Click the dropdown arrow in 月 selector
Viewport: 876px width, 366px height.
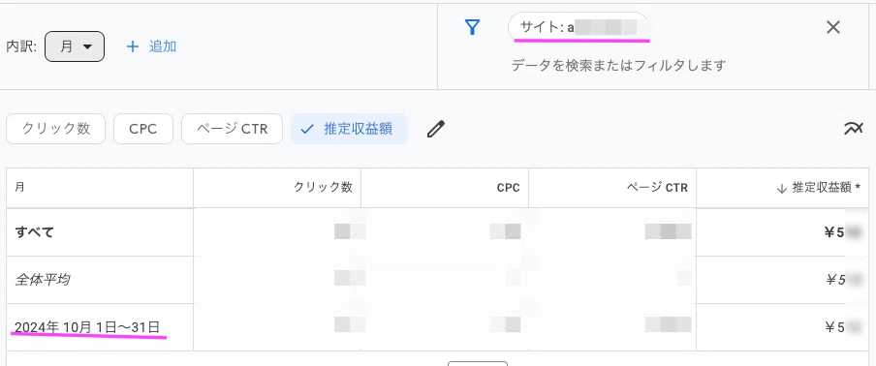[x=87, y=46]
